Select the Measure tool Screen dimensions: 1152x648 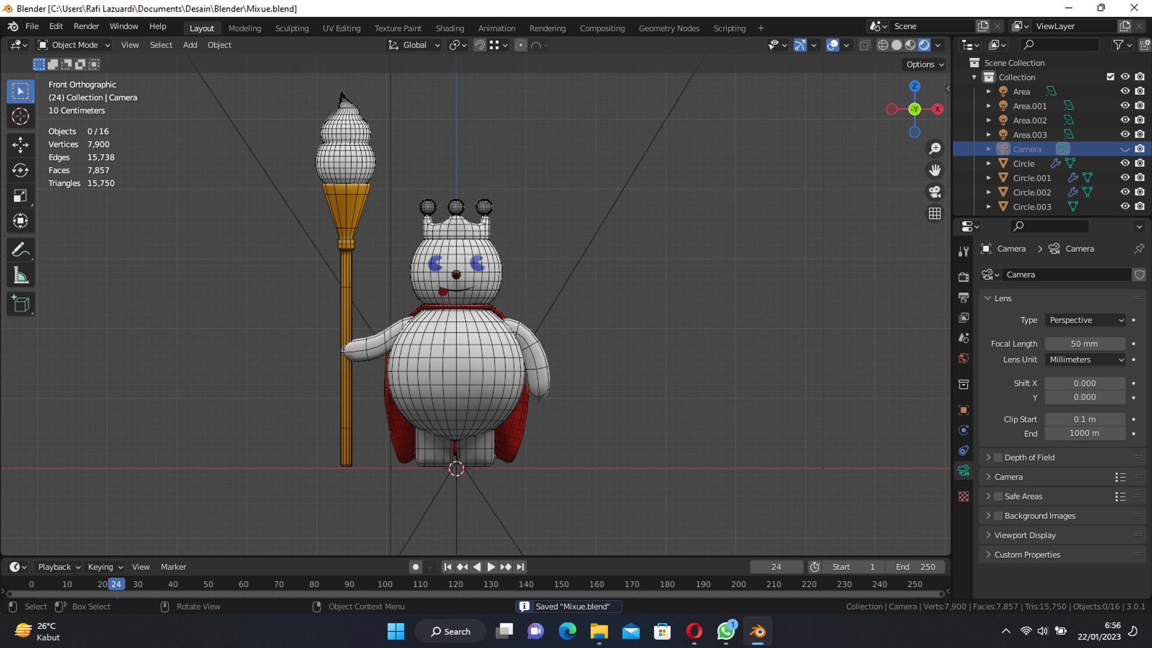pos(20,275)
